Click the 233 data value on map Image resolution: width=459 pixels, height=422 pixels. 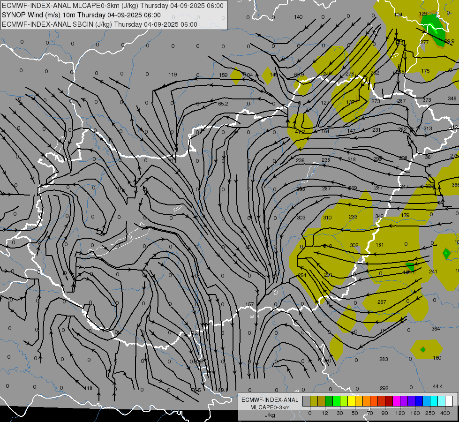point(353,217)
